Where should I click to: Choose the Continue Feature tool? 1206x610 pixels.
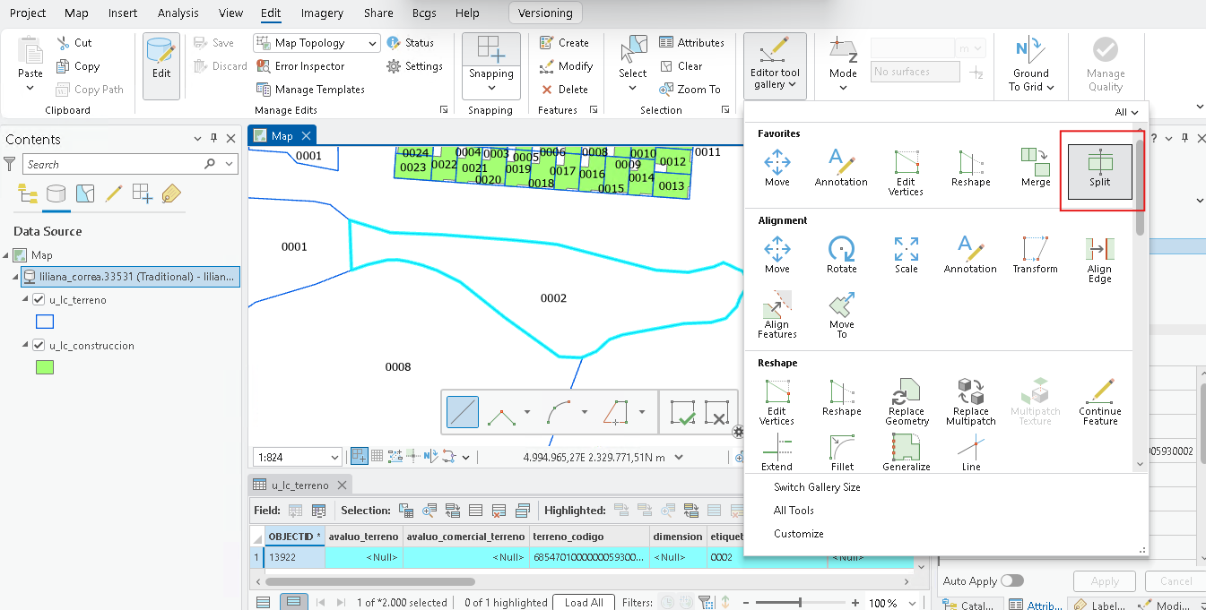click(1100, 402)
